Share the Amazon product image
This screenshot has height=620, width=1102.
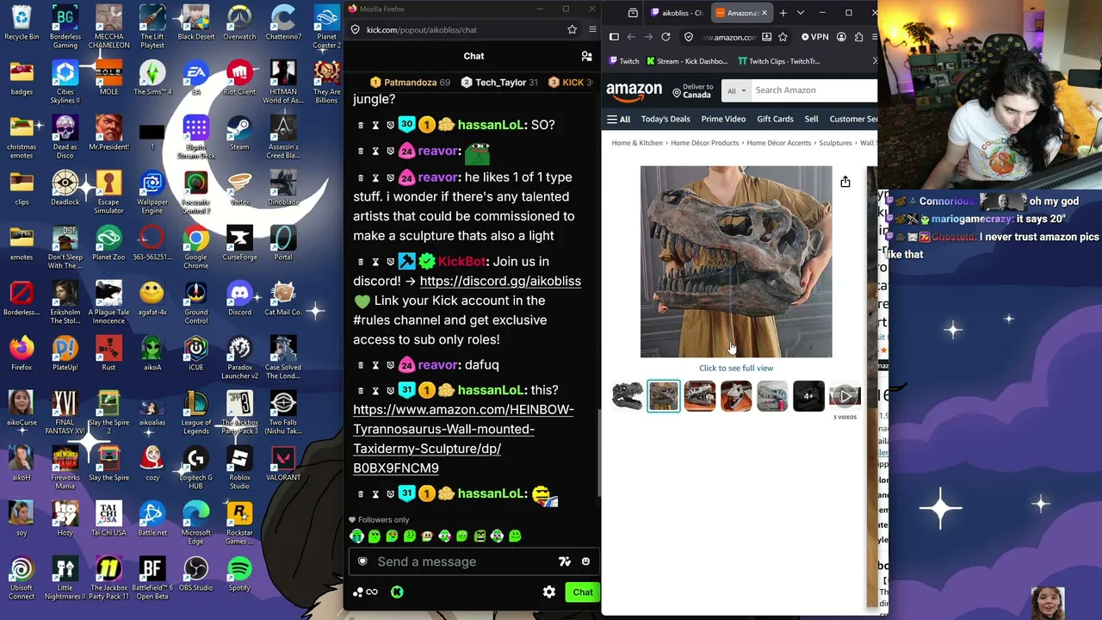[845, 182]
